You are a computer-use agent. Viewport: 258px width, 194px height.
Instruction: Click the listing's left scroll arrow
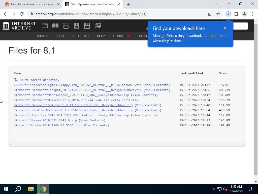tap(11, 144)
